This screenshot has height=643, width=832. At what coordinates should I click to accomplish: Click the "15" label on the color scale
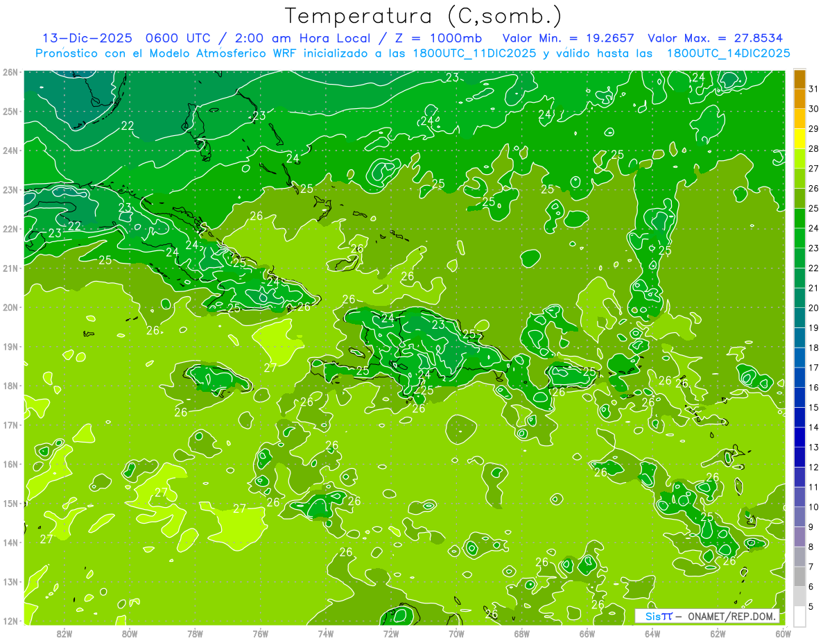pos(814,407)
